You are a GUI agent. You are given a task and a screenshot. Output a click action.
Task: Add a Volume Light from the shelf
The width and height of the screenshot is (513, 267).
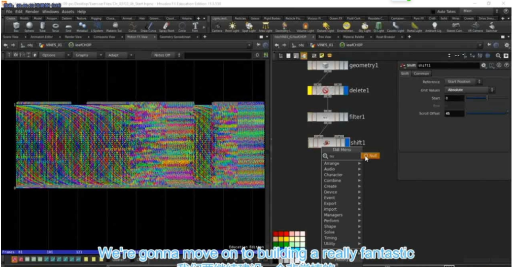point(305,27)
